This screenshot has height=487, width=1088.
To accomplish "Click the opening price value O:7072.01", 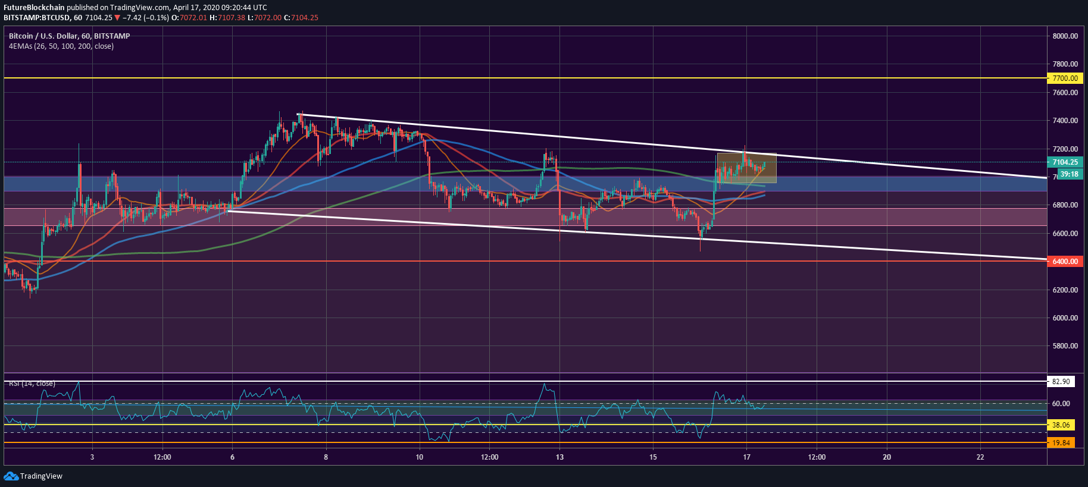I will [189, 18].
